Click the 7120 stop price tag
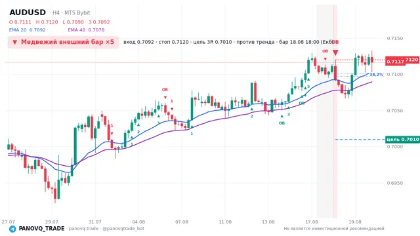The width and height of the screenshot is (420, 236). pos(412,60)
